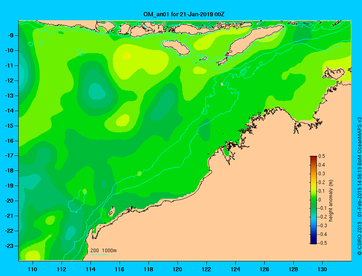Click the 116 longitude axis label
This screenshot has width=362, height=276.
pos(119,269)
